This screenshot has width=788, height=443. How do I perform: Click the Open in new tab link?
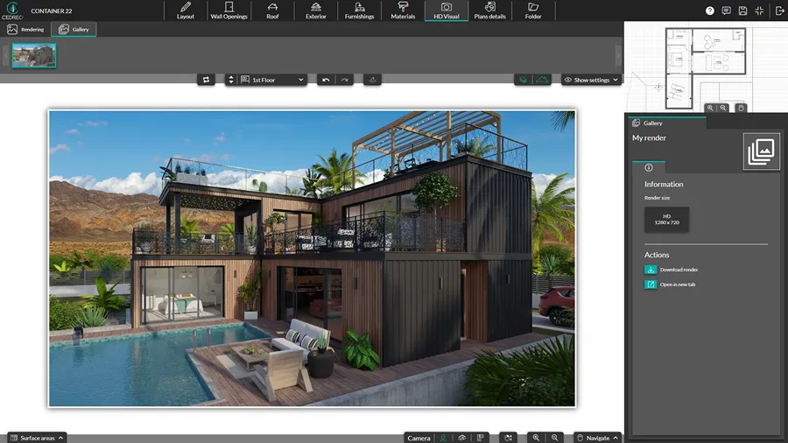[670, 285]
